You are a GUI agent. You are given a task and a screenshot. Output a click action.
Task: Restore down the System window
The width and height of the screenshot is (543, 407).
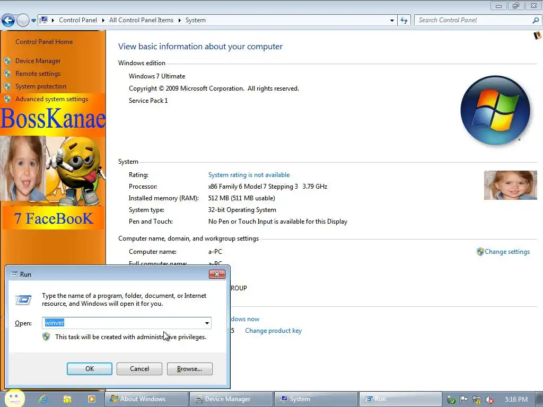point(516,5)
